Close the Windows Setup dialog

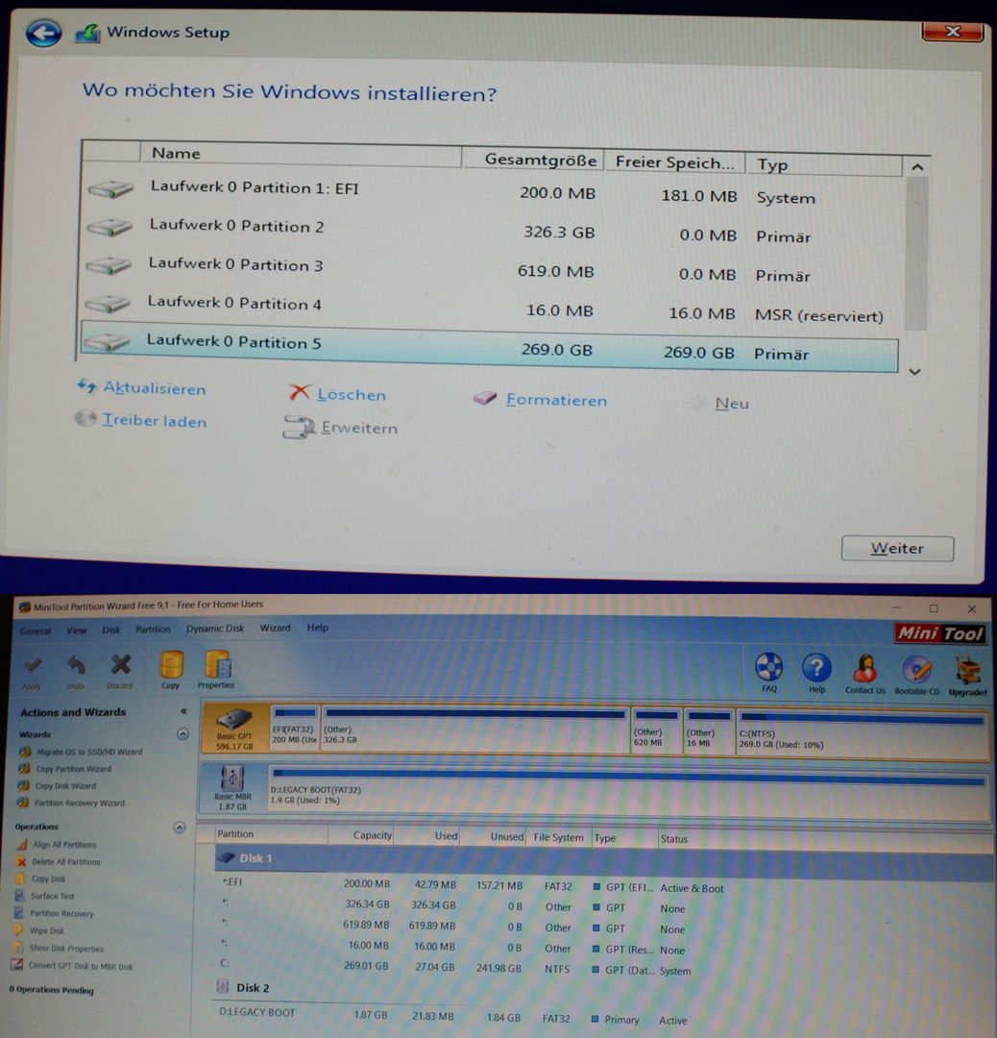coord(952,31)
